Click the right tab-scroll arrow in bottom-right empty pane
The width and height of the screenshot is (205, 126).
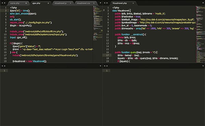click(107, 66)
